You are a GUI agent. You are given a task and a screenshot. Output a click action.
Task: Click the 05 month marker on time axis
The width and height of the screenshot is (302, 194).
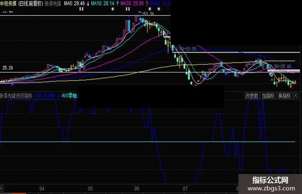(90, 189)
